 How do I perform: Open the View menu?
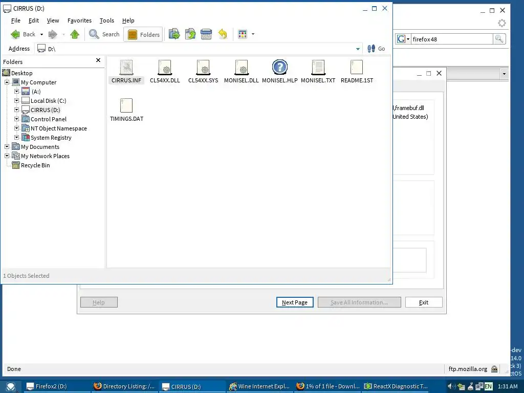[x=53, y=20]
